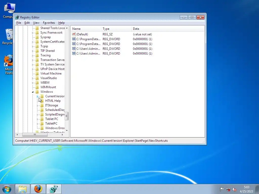The width and height of the screenshot is (259, 194).
Task: Expand the CurrentVersion key
Action: tap(37, 96)
